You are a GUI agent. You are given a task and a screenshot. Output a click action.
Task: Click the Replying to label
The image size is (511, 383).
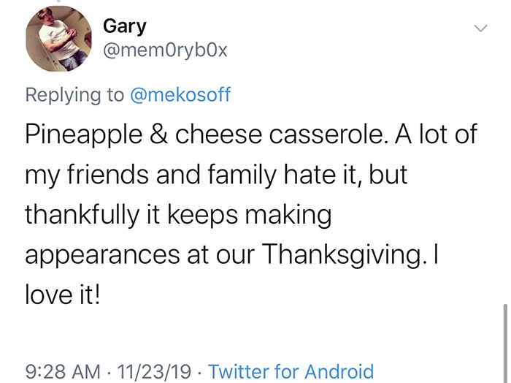pyautogui.click(x=76, y=94)
